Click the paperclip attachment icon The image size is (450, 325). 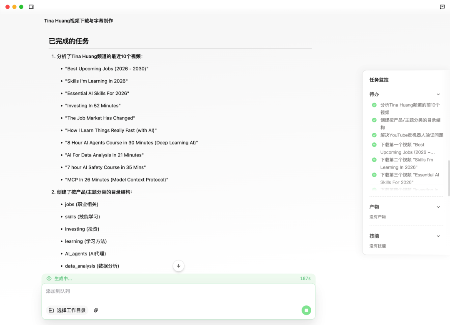pyautogui.click(x=96, y=310)
